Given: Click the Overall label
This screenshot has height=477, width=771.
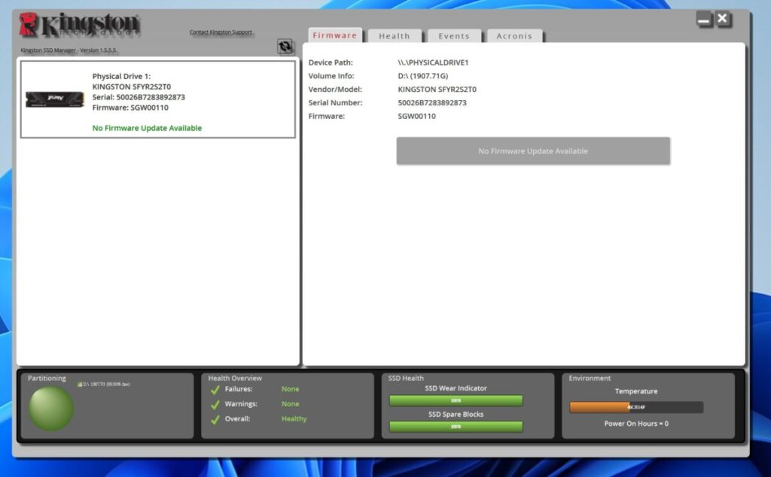Looking at the screenshot, I should pos(237,418).
